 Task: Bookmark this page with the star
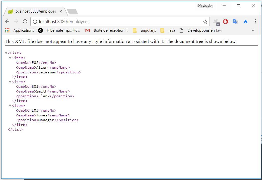tap(205, 22)
